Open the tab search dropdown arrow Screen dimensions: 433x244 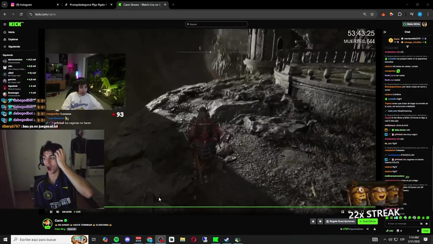[4, 5]
